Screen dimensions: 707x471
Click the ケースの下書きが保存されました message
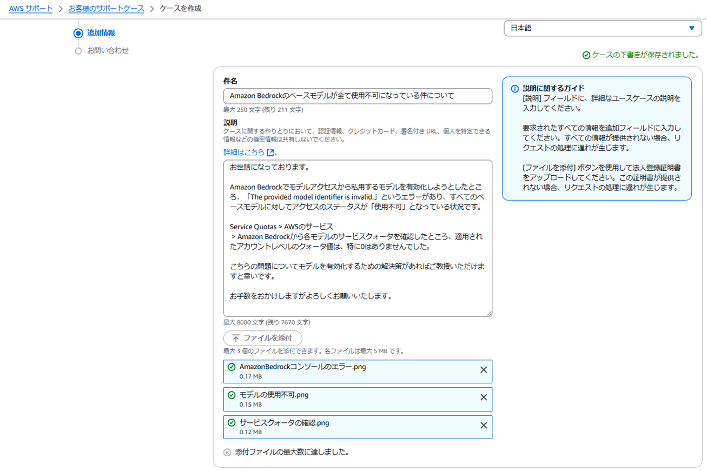coord(645,55)
